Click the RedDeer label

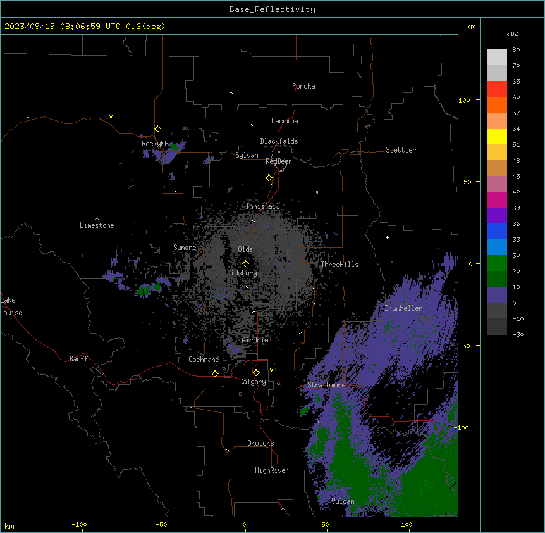pyautogui.click(x=278, y=161)
